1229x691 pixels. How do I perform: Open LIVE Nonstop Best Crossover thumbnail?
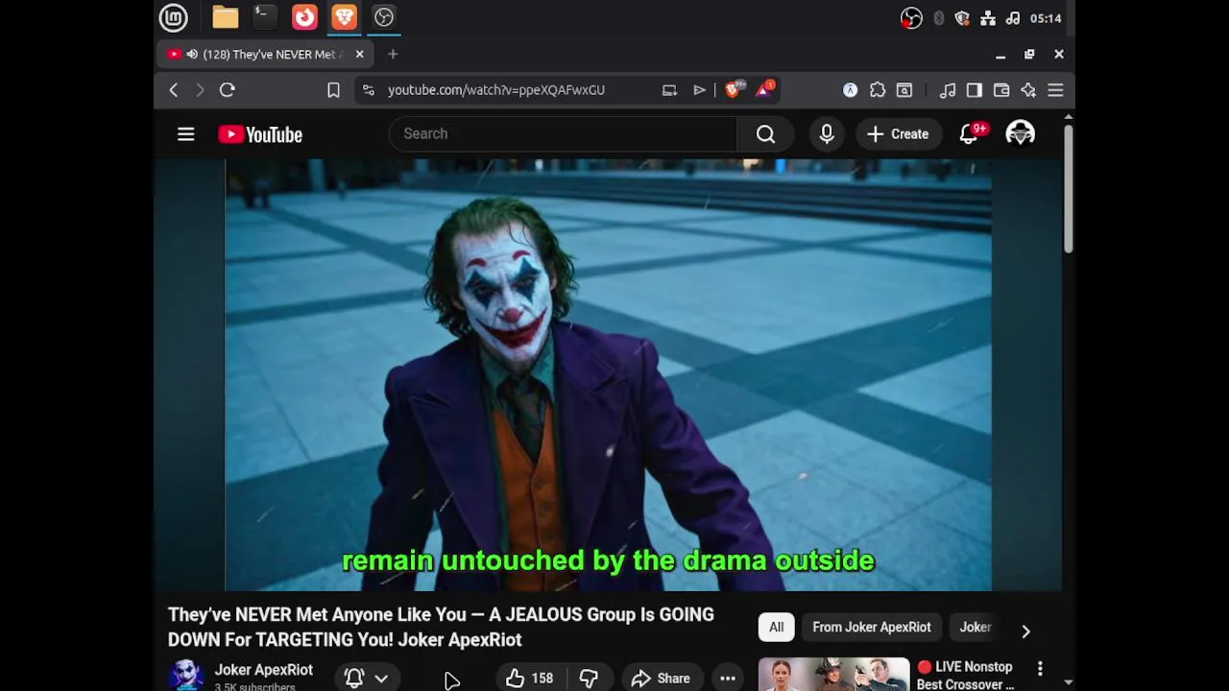(x=833, y=675)
